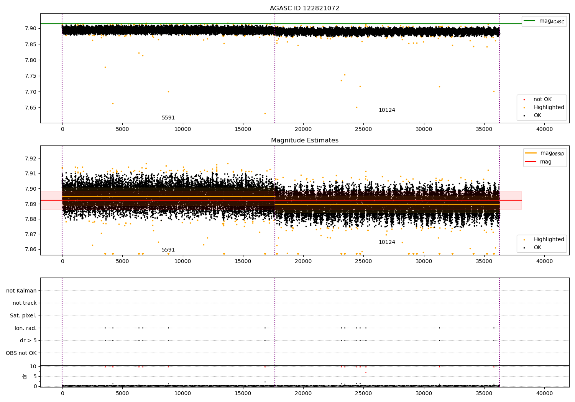The height and width of the screenshot is (402, 575).
Task: Click the 20000 x-tick under the AGASC plot
Action: click(x=303, y=129)
